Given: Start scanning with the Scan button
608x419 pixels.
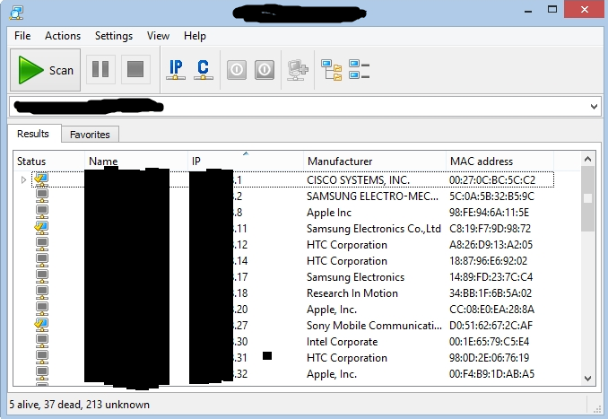Looking at the screenshot, I should point(45,70).
